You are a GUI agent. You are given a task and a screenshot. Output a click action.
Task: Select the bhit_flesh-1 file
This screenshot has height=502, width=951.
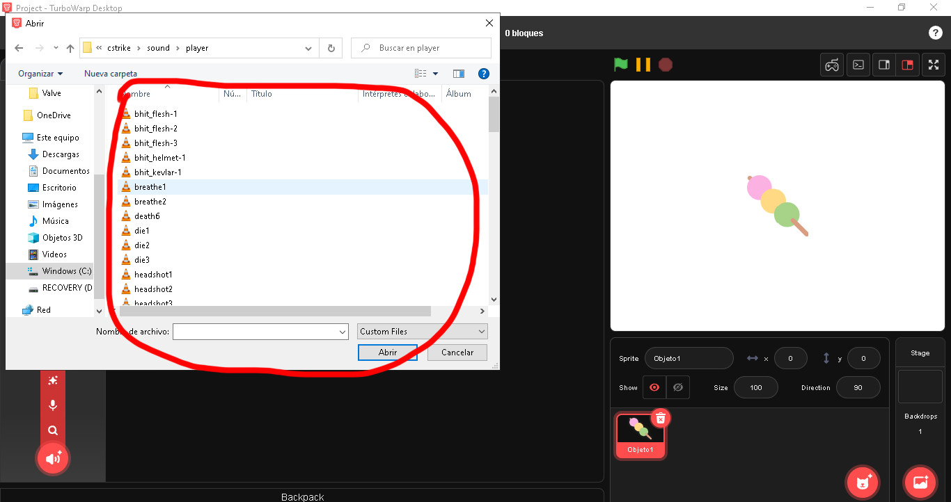click(156, 114)
